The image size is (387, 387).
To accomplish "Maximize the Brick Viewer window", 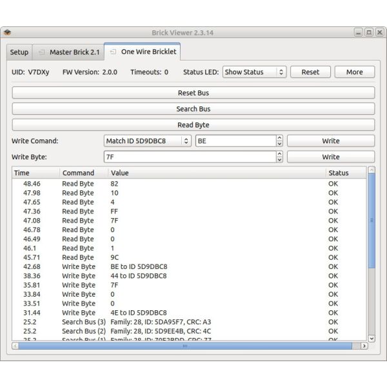I will coord(369,32).
